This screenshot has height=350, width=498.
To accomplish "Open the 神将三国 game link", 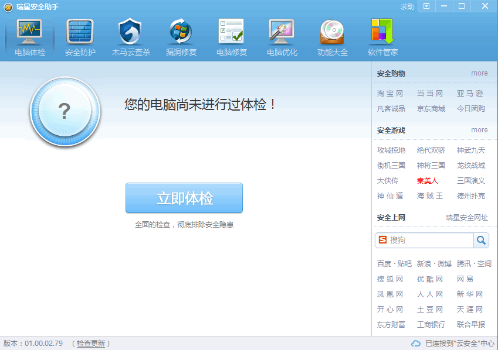I will (x=431, y=166).
